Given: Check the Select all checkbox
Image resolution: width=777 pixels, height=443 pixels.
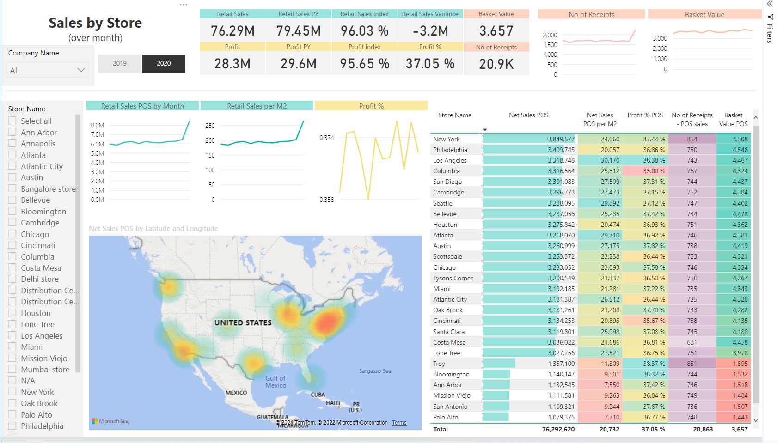Looking at the screenshot, I should click(12, 121).
